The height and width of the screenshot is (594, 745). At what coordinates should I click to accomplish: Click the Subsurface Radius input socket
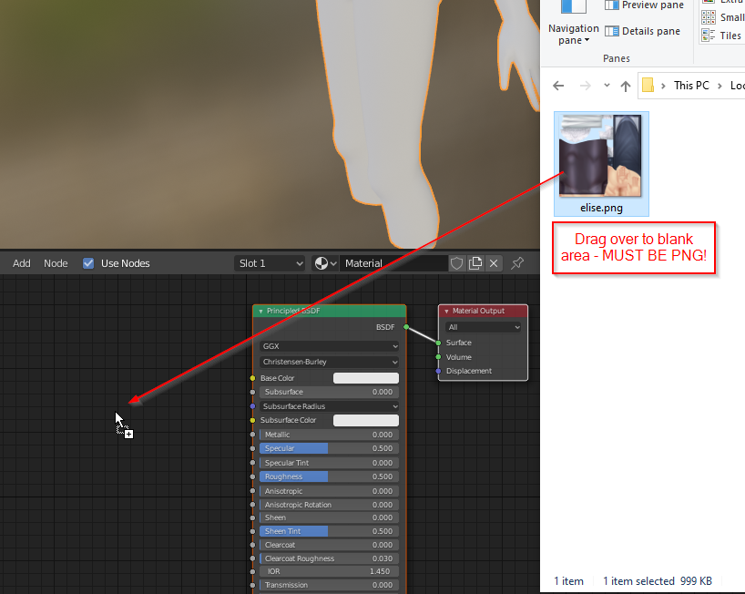[x=253, y=406]
